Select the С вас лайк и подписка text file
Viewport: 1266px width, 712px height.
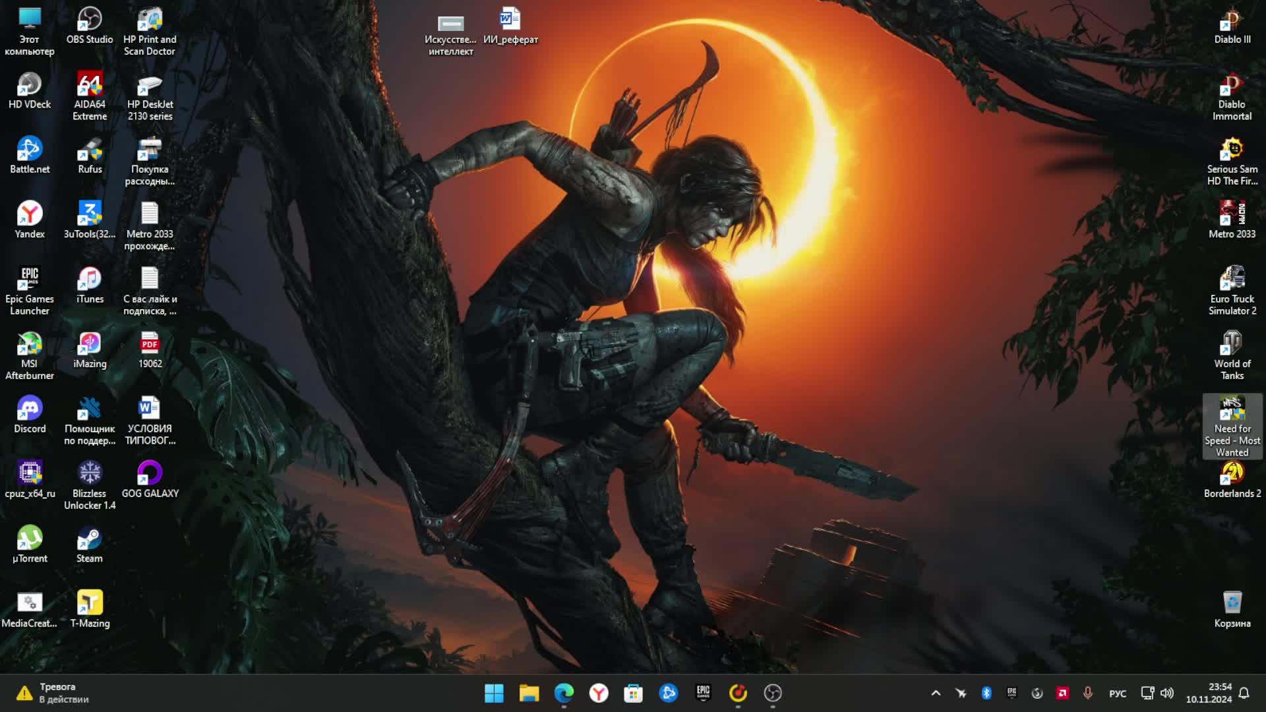click(x=150, y=291)
